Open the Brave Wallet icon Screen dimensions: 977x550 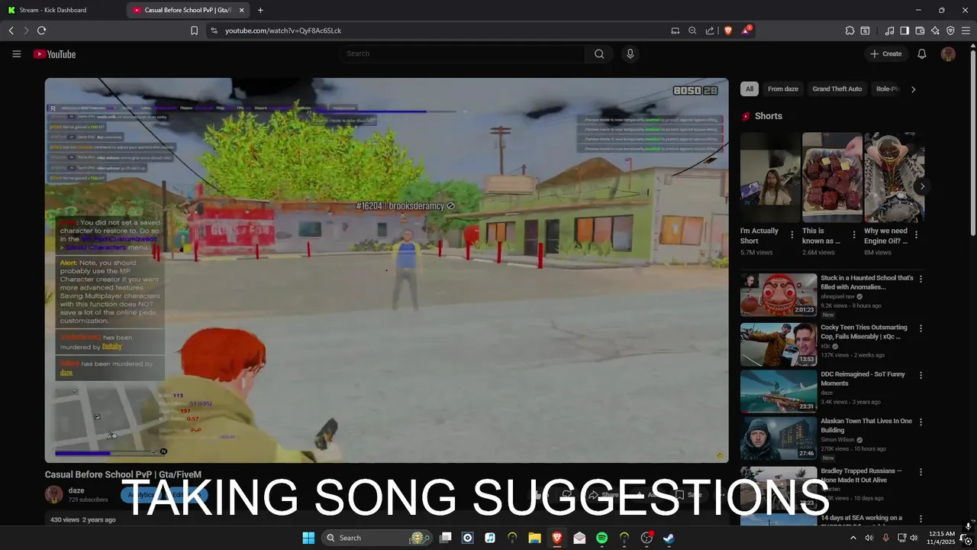coord(920,31)
